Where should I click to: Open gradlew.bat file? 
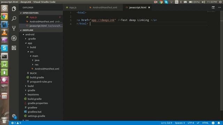tap(34, 112)
